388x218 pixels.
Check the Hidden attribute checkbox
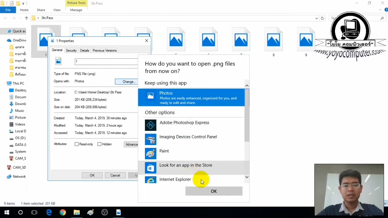pos(99,144)
